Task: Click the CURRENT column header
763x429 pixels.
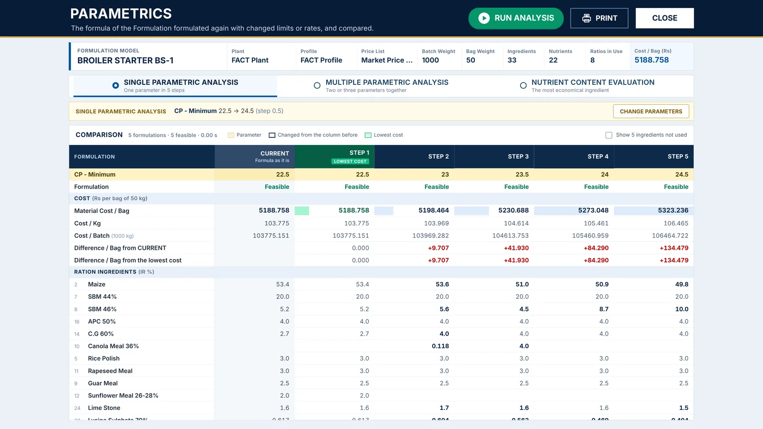Action: pyautogui.click(x=255, y=156)
